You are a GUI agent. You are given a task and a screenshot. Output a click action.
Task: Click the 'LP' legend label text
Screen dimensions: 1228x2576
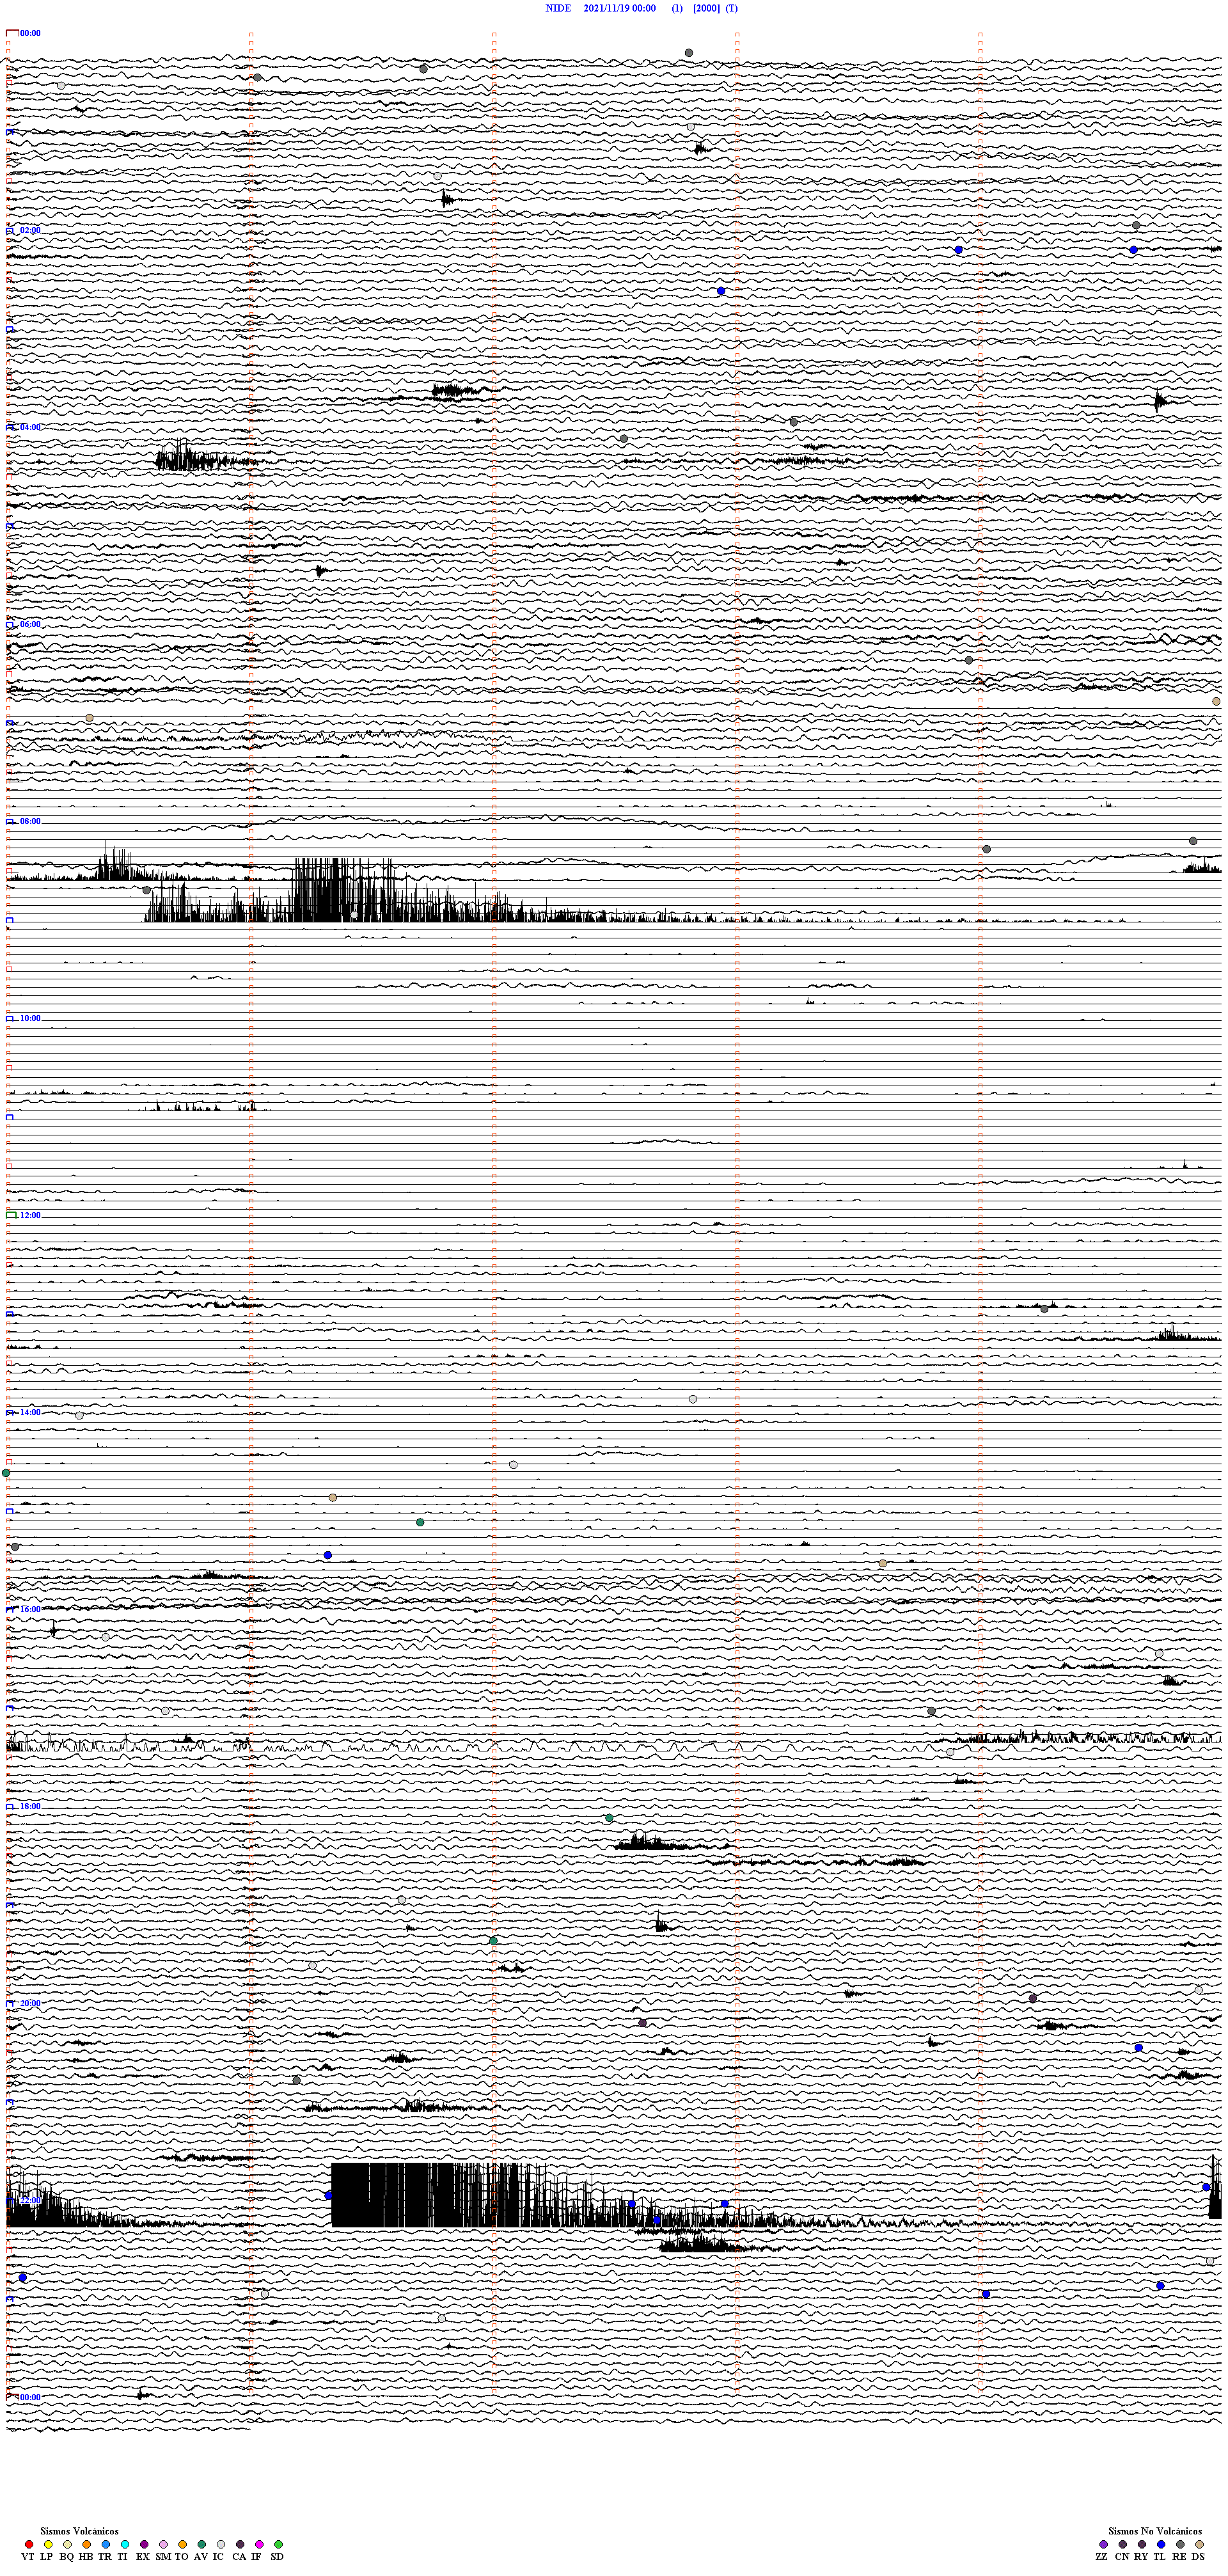pos(46,2557)
